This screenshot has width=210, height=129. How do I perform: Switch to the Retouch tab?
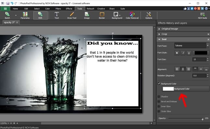(x=90, y=9)
